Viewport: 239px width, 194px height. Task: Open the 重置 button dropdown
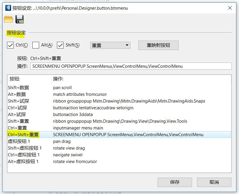tap(110, 45)
